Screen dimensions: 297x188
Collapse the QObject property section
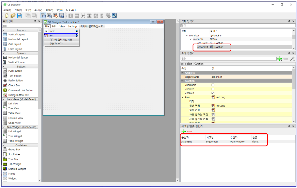tap(183, 73)
